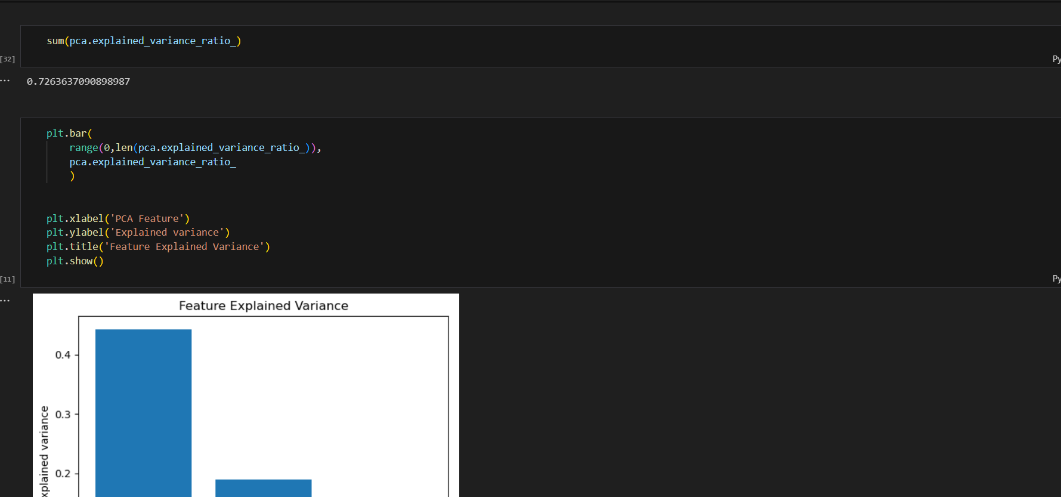Click the sum(pca.explained_variance_ratio_) code line
The height and width of the screenshot is (497, 1061).
point(144,41)
